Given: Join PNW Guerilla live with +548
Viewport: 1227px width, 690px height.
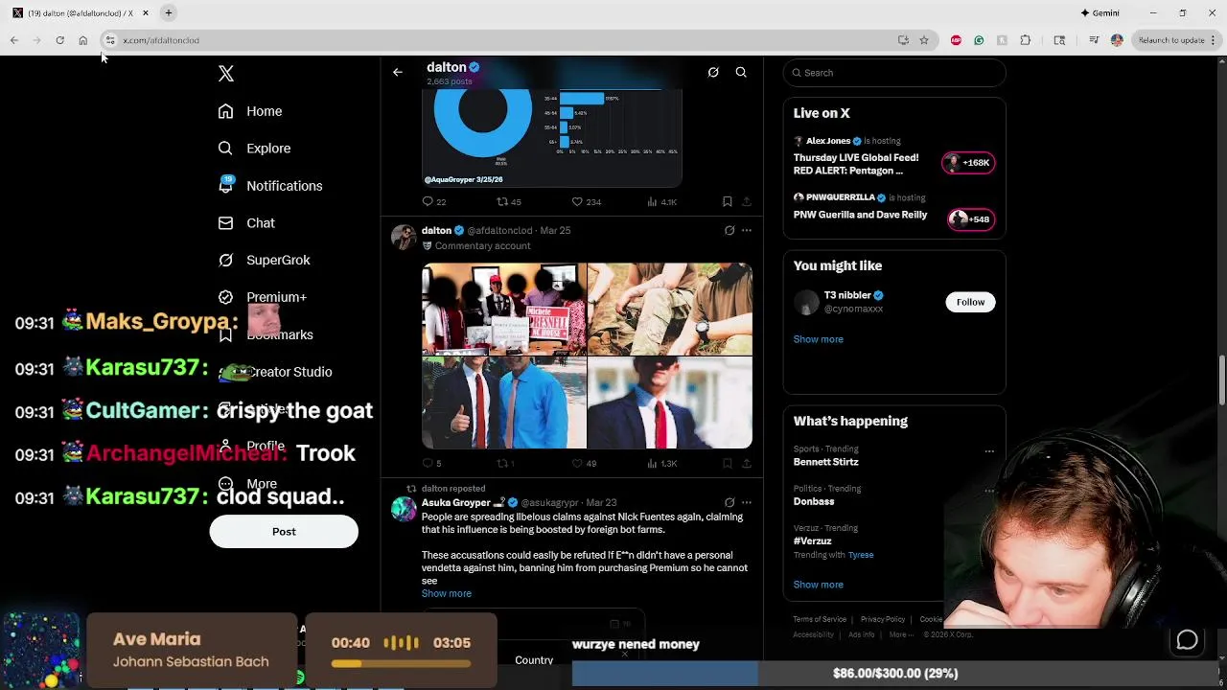Looking at the screenshot, I should click(x=970, y=219).
